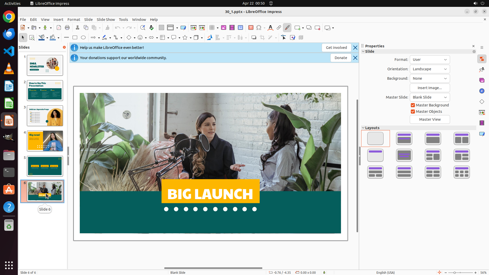Select the Rectangle shape tool
The width and height of the screenshot is (489, 275).
coord(75,38)
